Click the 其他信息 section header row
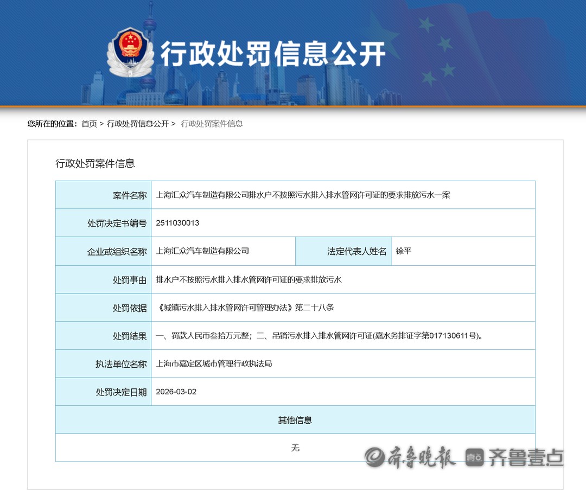Image resolution: width=586 pixels, height=492 pixels. pyautogui.click(x=295, y=420)
